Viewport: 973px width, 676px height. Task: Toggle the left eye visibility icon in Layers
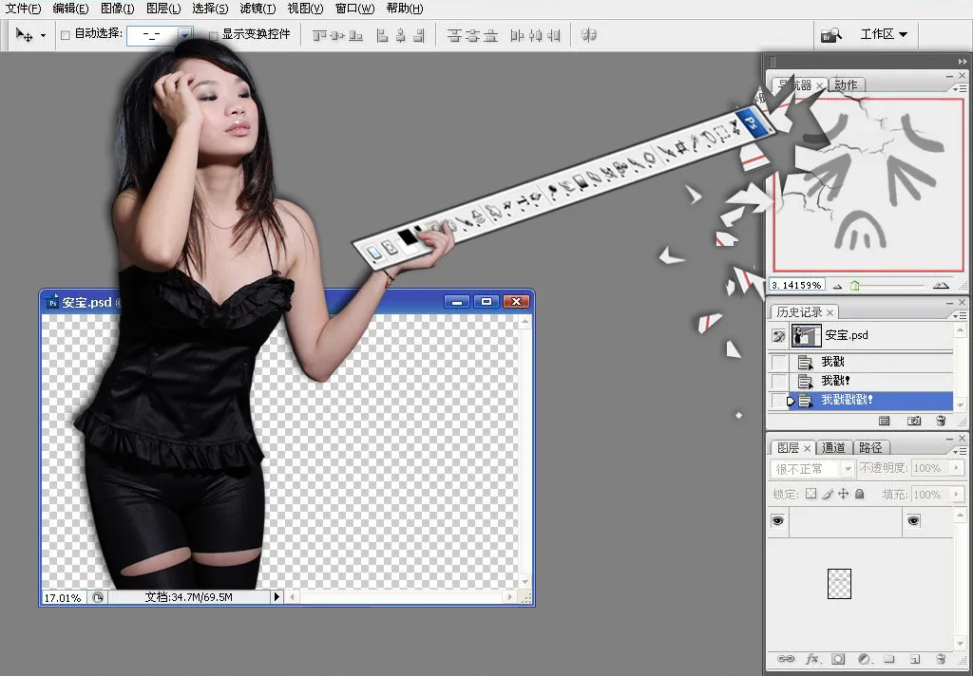tap(778, 520)
